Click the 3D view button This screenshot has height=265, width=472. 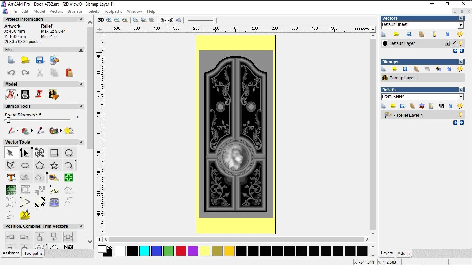101,20
